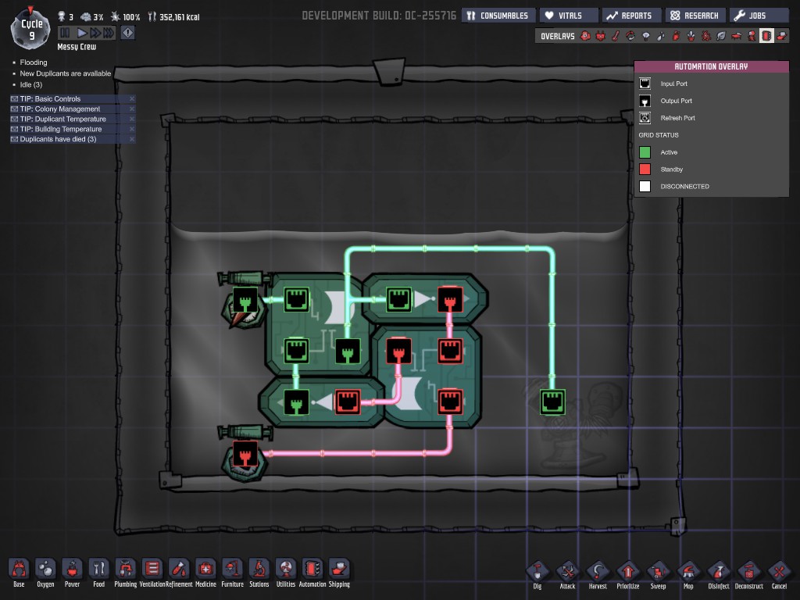This screenshot has height=600, width=800.
Task: Open the Vitals panel
Action: tap(569, 16)
